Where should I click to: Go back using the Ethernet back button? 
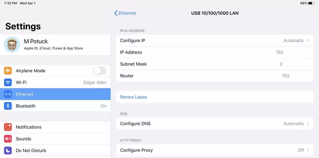pos(125,13)
